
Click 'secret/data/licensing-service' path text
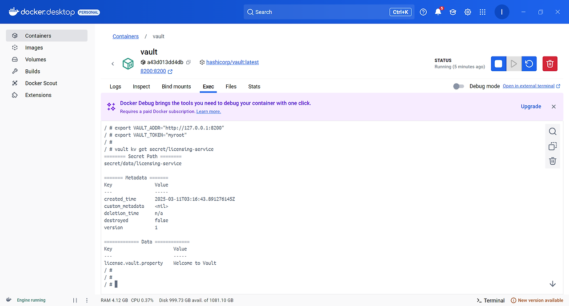point(143,163)
